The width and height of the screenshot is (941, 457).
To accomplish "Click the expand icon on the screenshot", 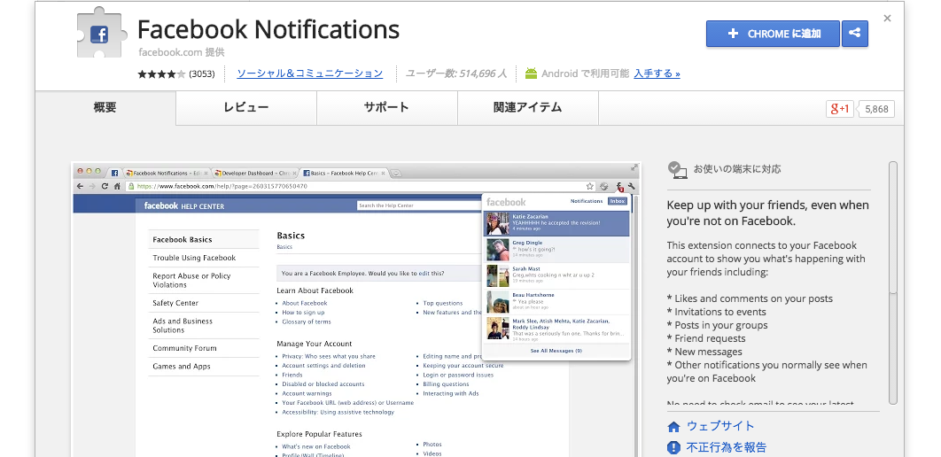I will coord(634,167).
